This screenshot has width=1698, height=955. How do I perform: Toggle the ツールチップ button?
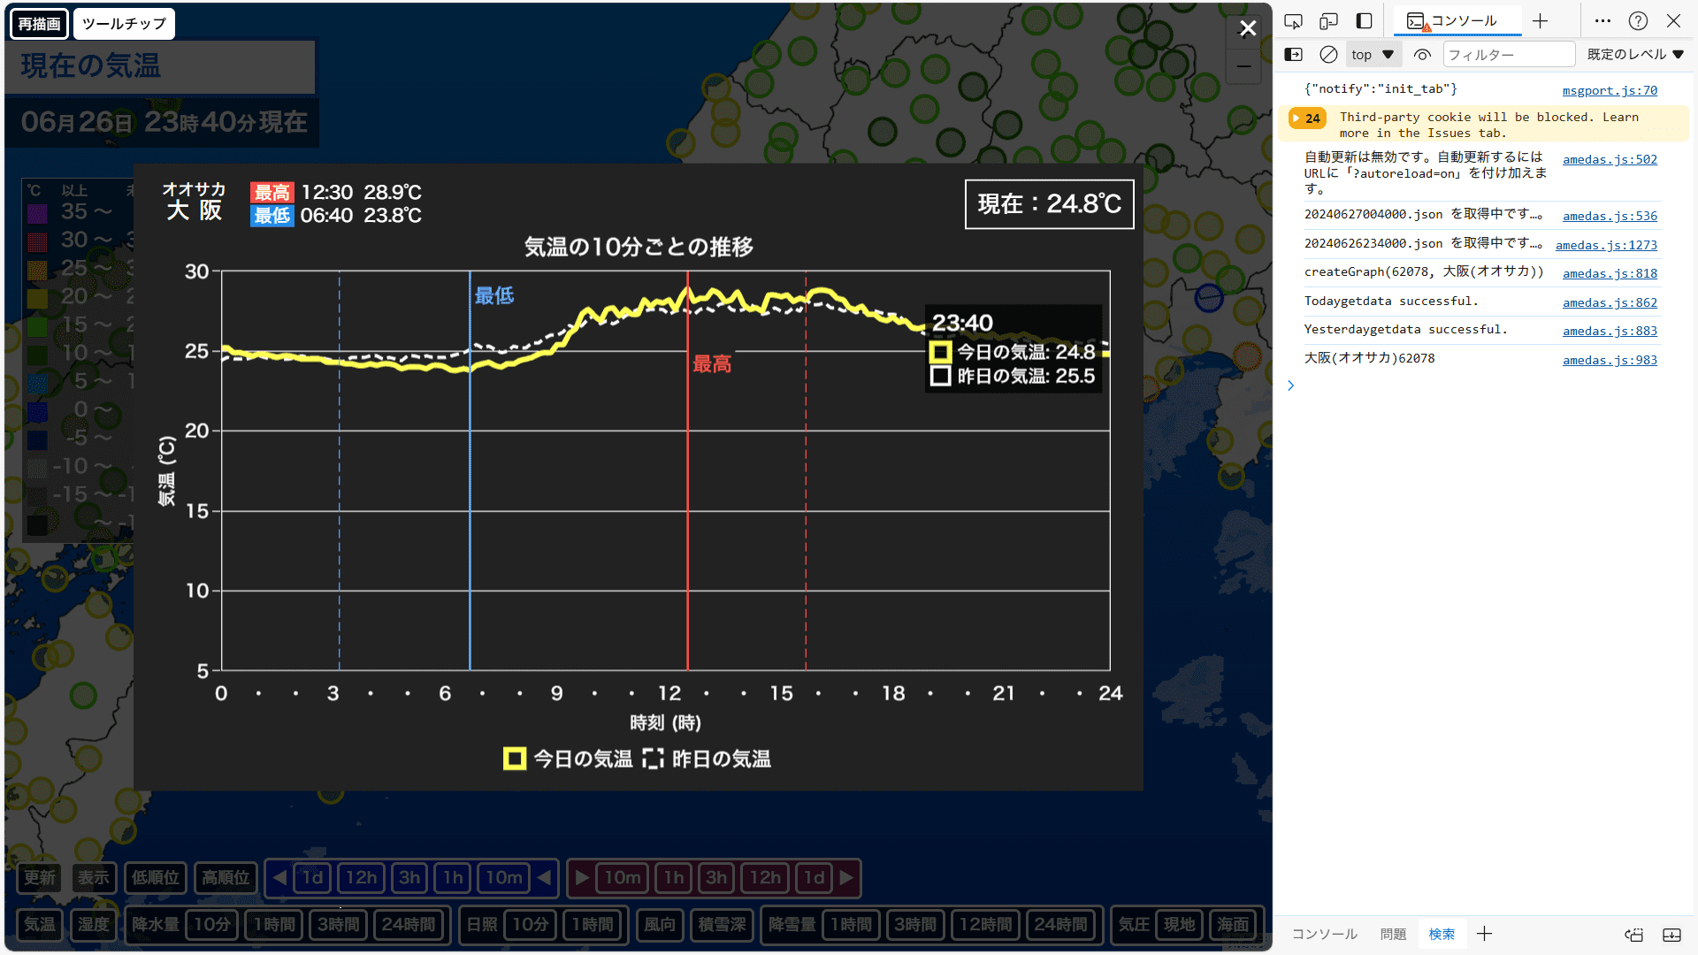point(124,24)
